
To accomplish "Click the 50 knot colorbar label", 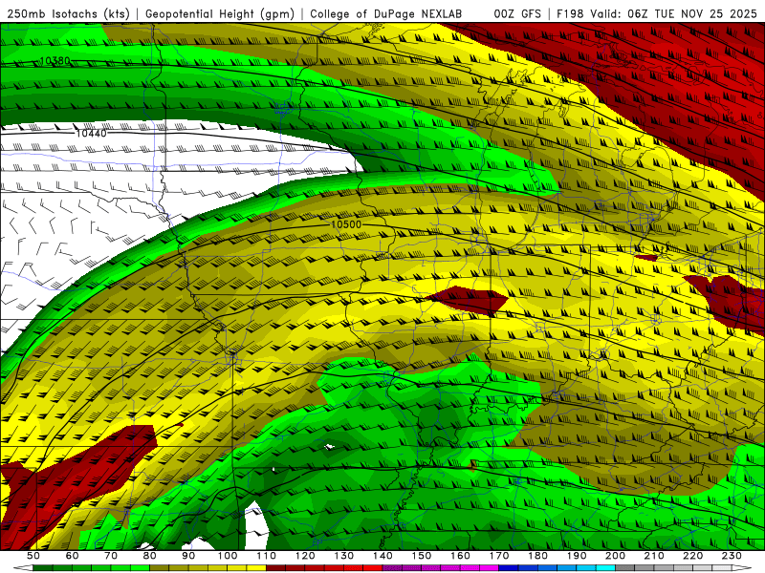I will (x=33, y=556).
